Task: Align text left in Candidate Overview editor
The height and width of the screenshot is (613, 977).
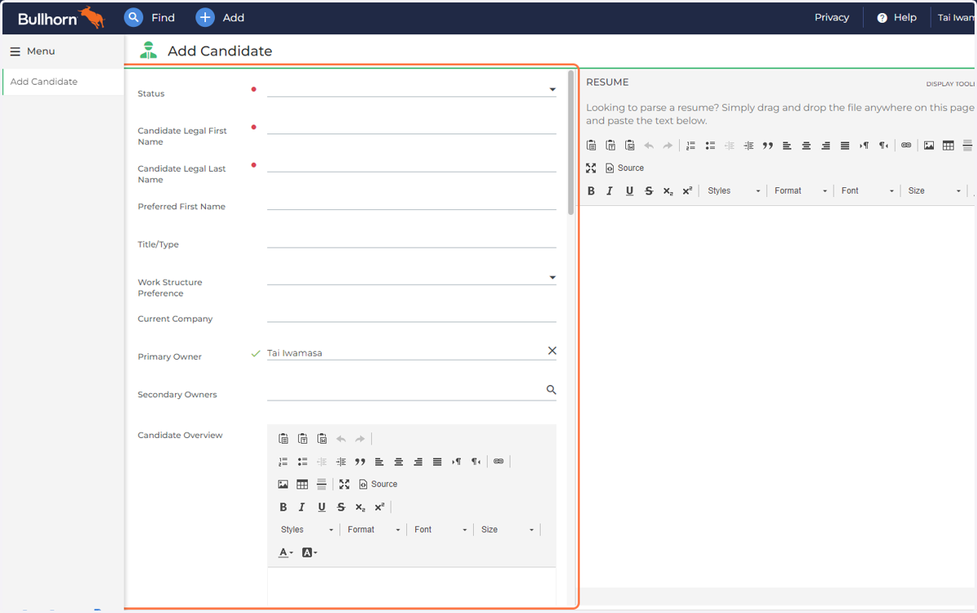Action: point(379,462)
